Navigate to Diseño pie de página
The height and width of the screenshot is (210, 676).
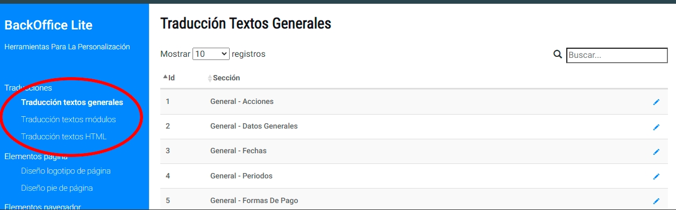click(57, 188)
